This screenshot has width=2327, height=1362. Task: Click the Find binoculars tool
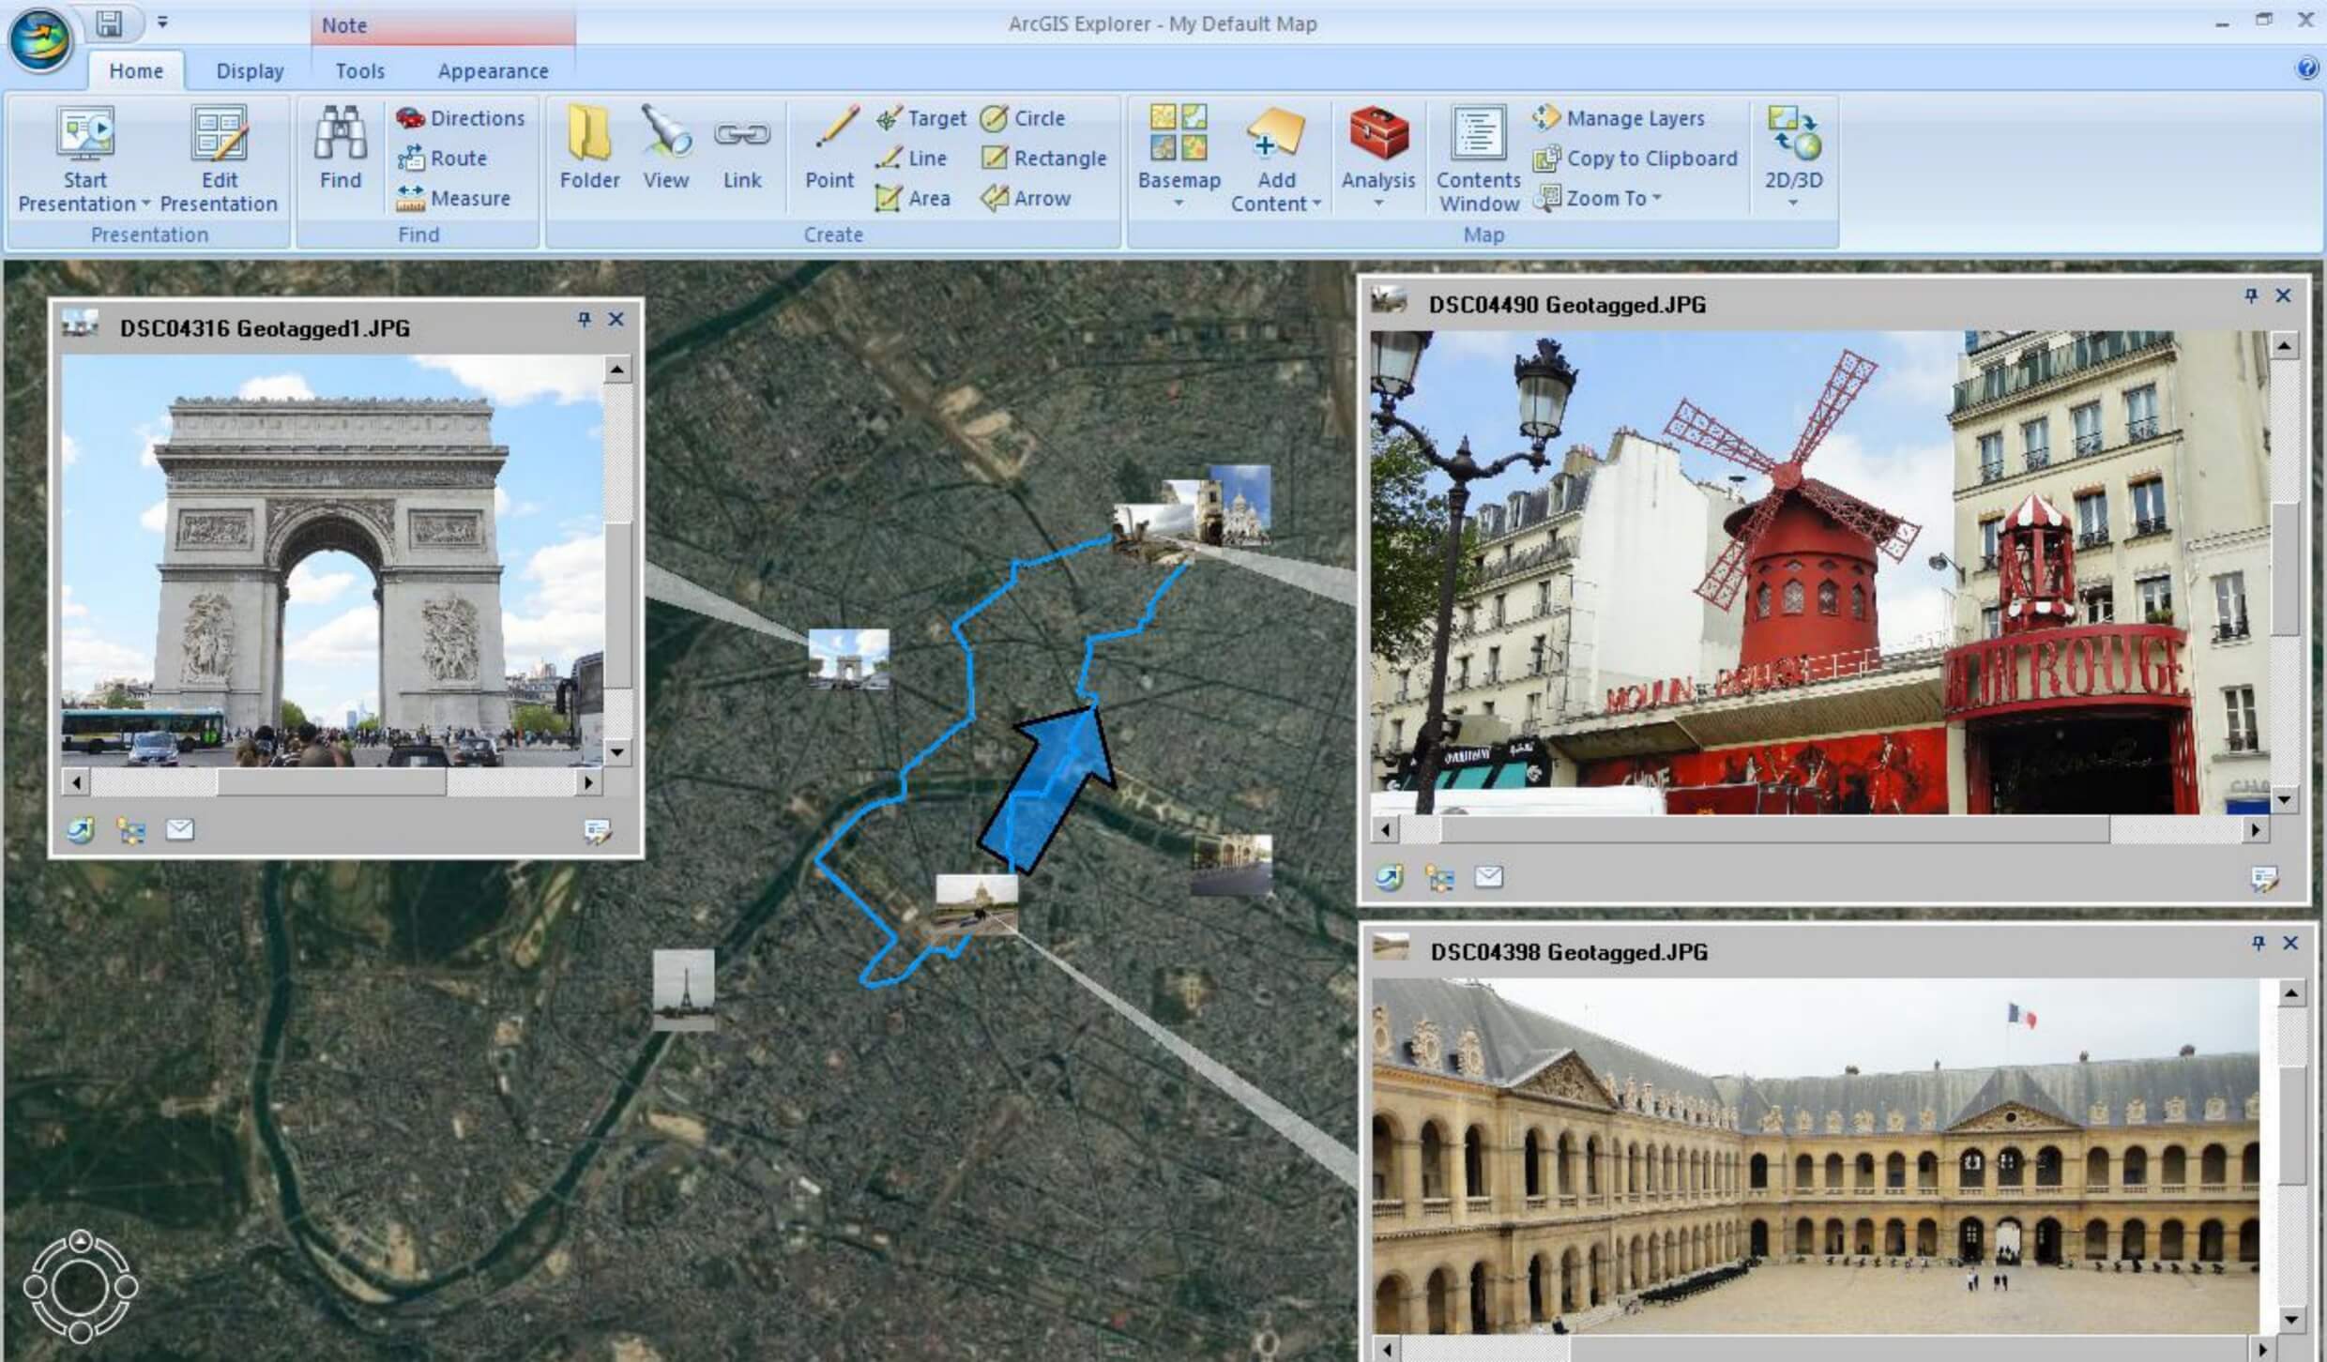pos(340,148)
